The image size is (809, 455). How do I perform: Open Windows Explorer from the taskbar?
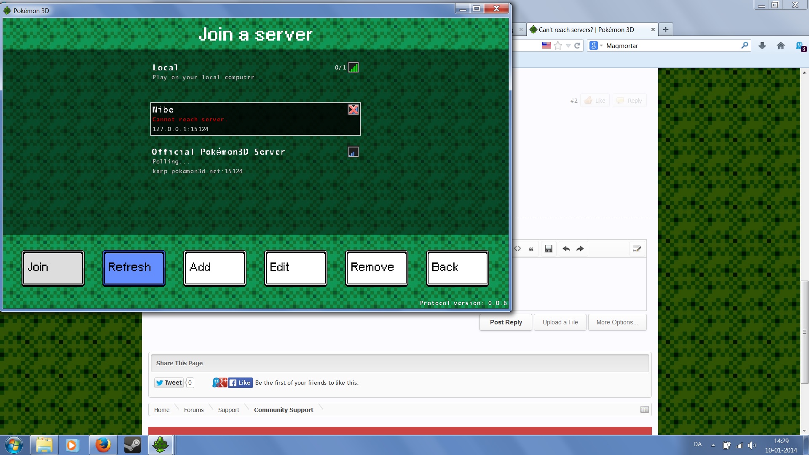[x=44, y=445]
